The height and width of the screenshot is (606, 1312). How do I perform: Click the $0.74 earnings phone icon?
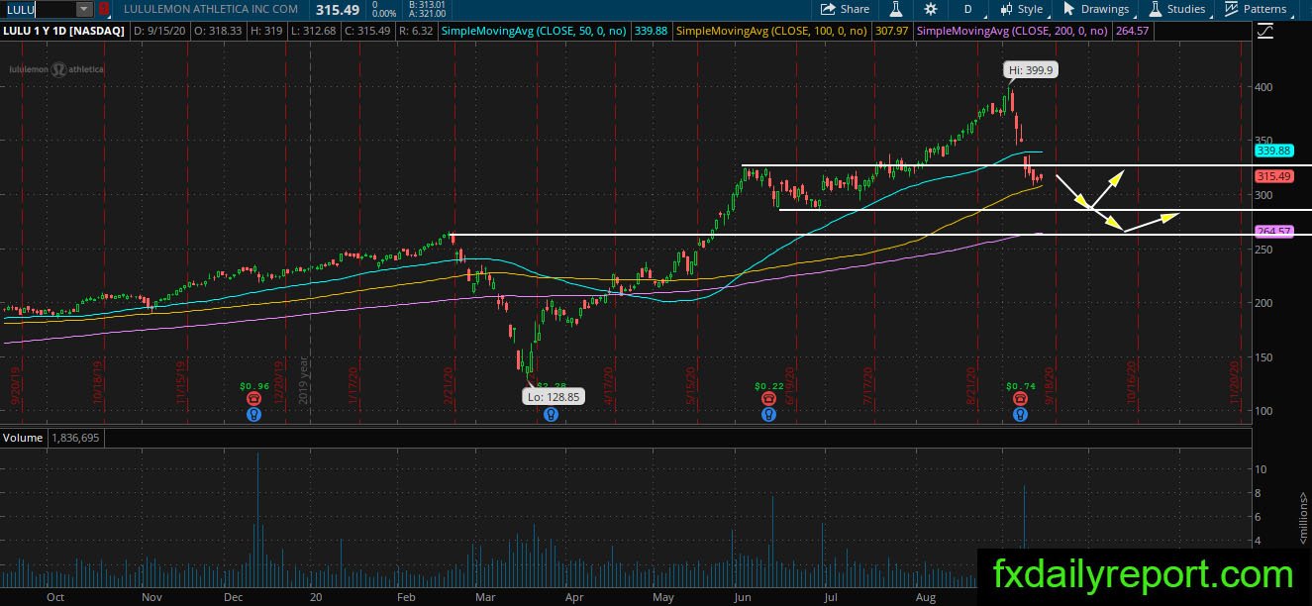1021,399
